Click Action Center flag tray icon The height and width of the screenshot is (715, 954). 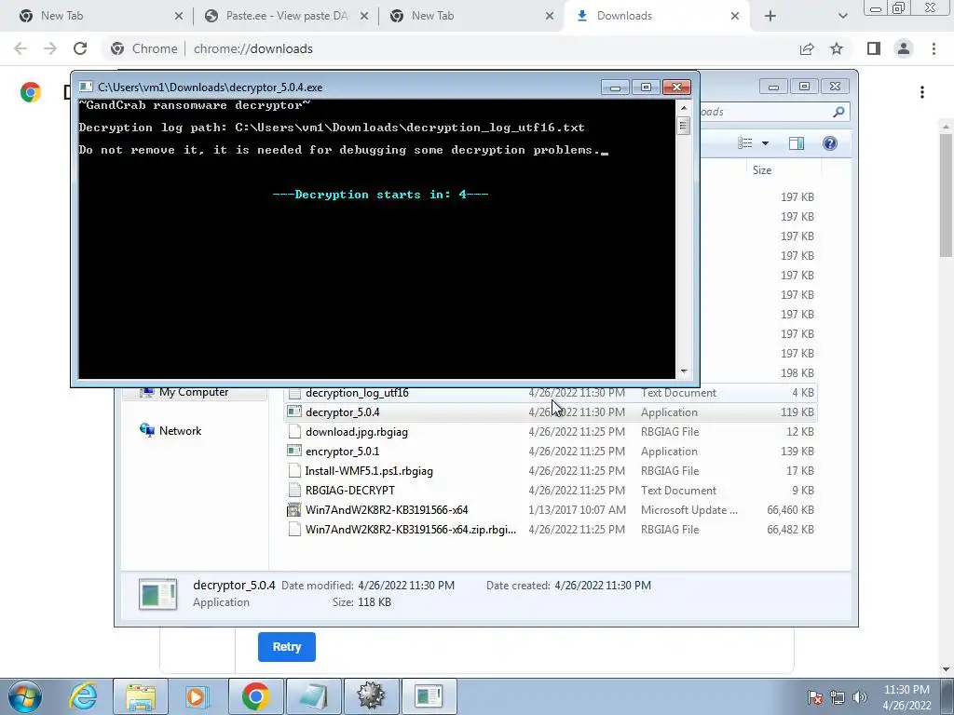tap(814, 697)
